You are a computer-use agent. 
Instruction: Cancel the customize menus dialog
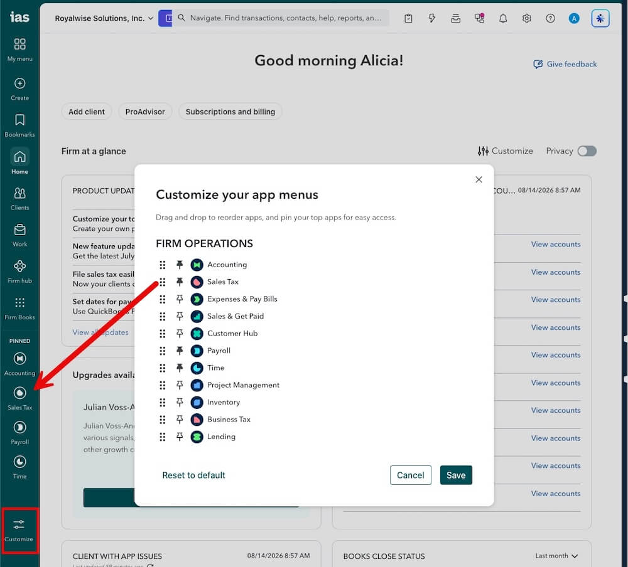(411, 475)
